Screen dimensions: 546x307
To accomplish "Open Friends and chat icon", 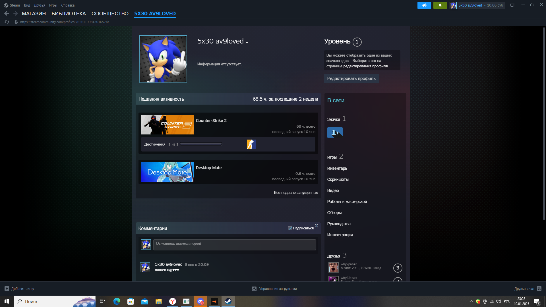I will (539, 289).
